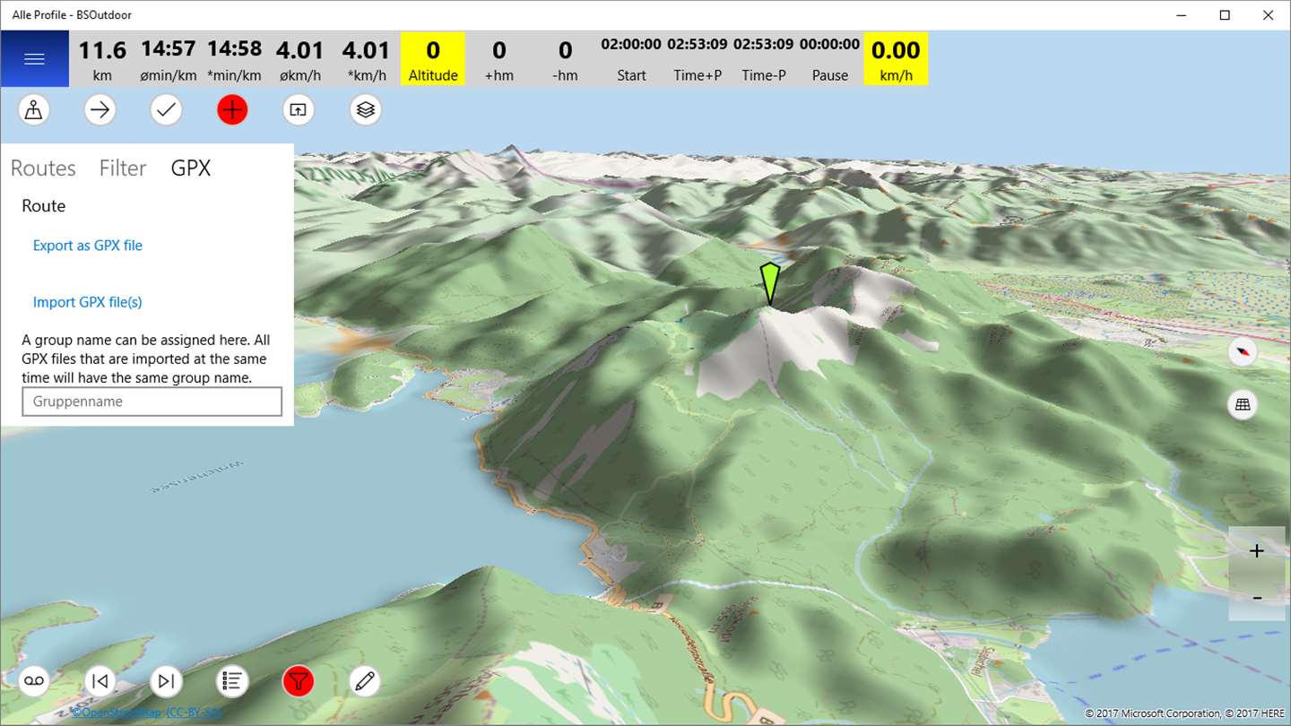Click the red plus icon

(x=232, y=110)
